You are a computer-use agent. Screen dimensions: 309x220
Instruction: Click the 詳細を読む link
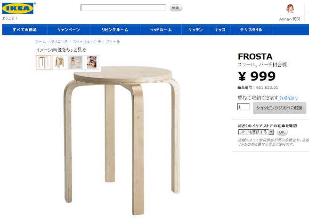(289, 98)
